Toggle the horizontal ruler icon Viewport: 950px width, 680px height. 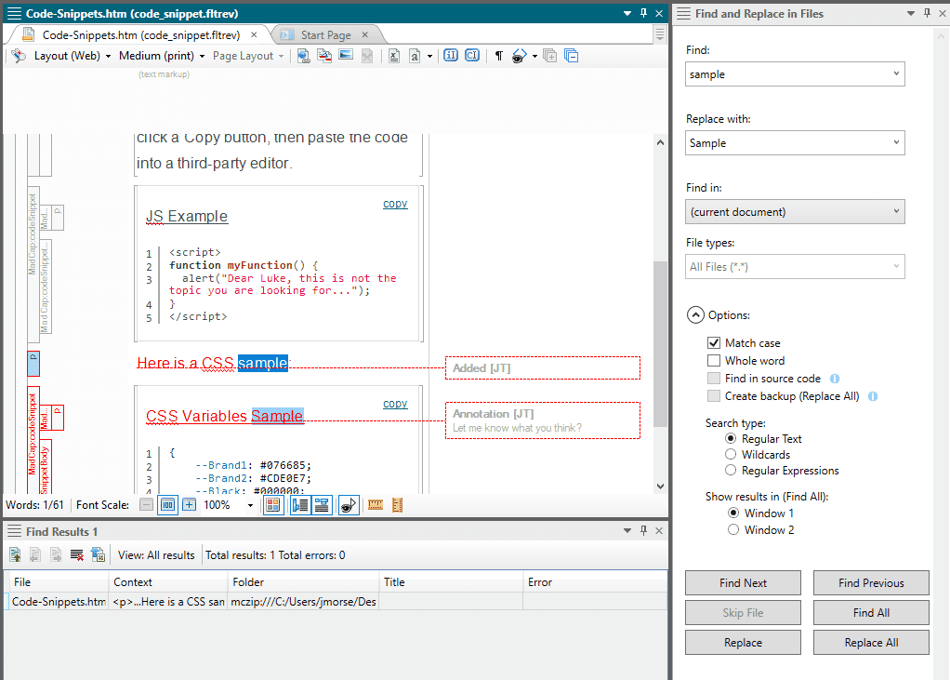point(376,505)
